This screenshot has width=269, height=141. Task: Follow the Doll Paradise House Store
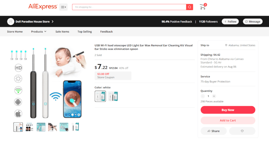click(x=230, y=21)
